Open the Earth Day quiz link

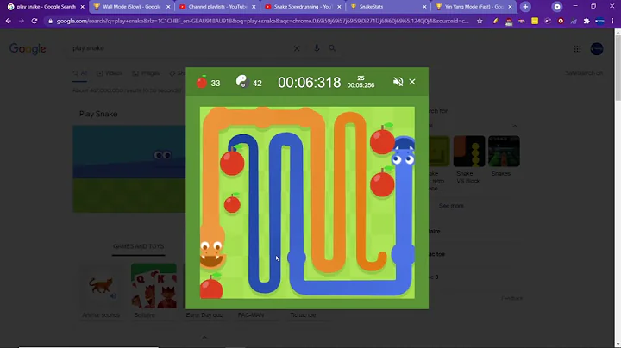pyautogui.click(x=204, y=315)
